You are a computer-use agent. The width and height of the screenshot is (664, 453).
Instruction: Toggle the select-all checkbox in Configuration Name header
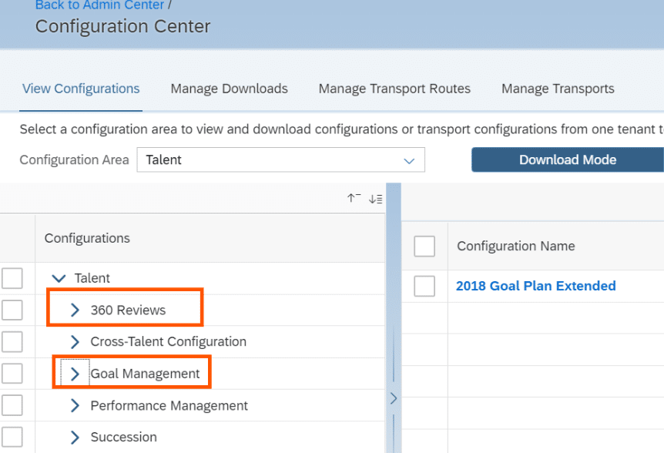(424, 245)
